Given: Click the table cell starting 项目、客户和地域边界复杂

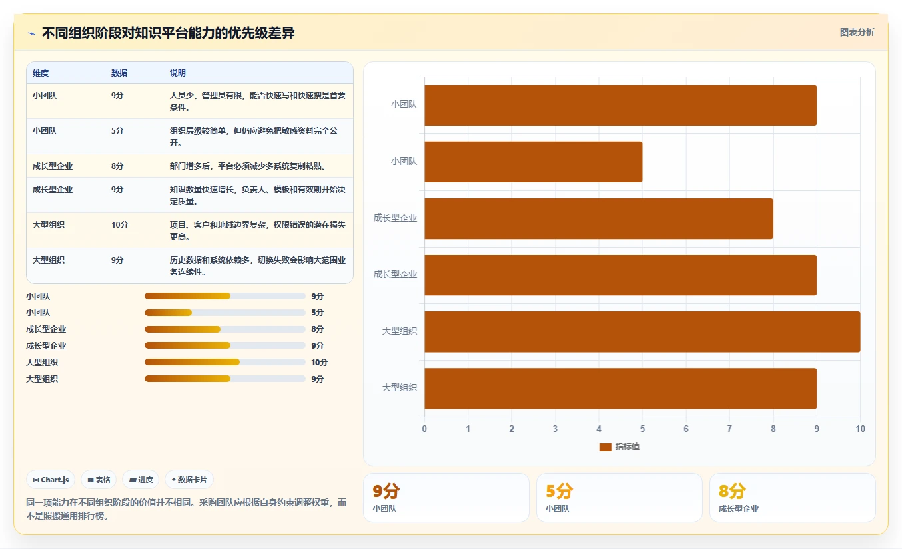Looking at the screenshot, I should point(258,230).
